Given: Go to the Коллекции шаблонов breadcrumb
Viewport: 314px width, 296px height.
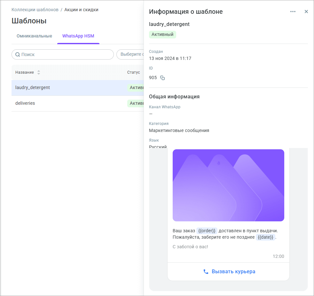Looking at the screenshot, I should (35, 10).
